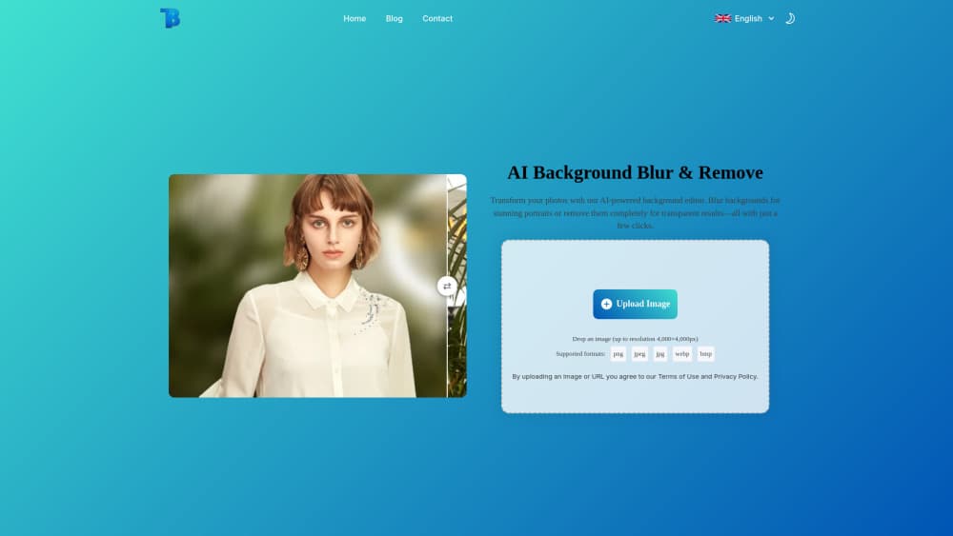This screenshot has width=953, height=536.
Task: Select the jpg format tag
Action: click(660, 354)
